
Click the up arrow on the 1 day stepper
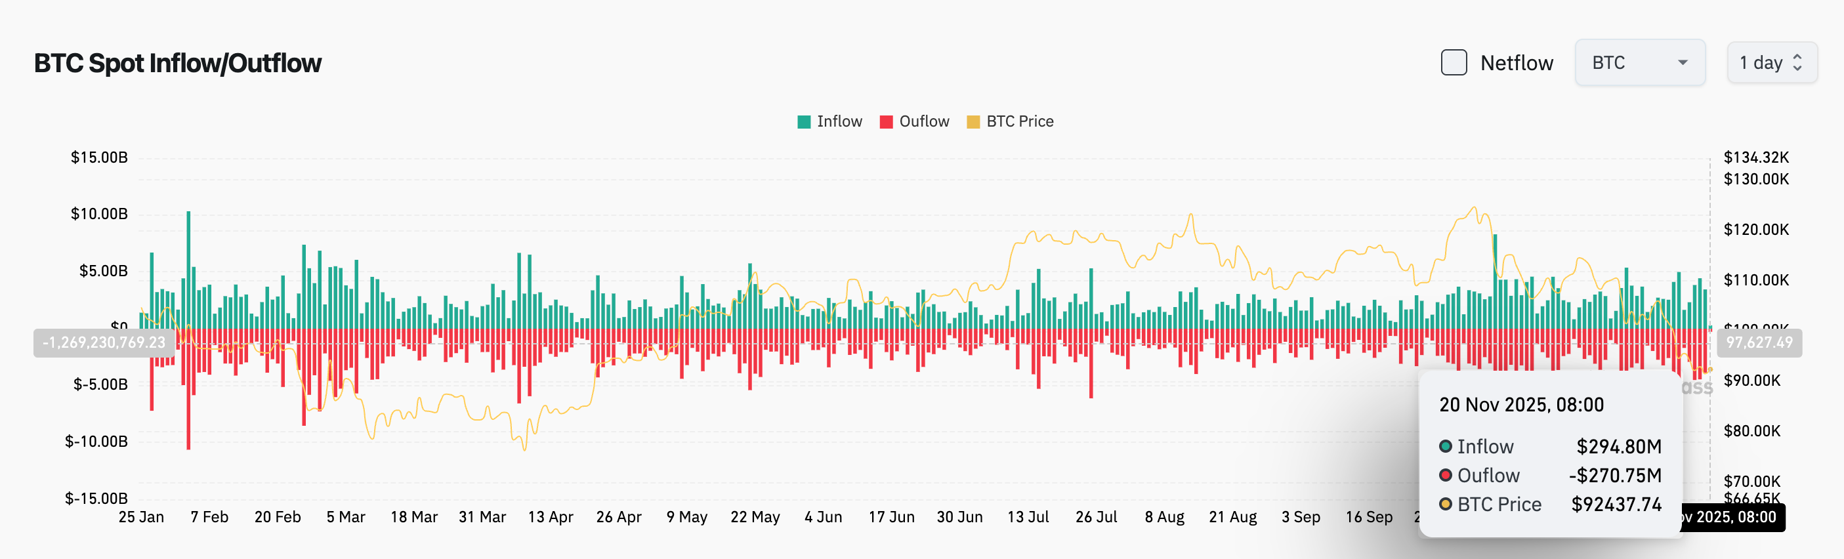point(1797,58)
